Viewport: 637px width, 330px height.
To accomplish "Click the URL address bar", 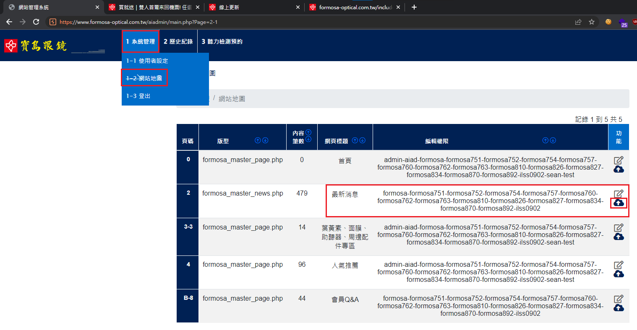I will [311, 22].
